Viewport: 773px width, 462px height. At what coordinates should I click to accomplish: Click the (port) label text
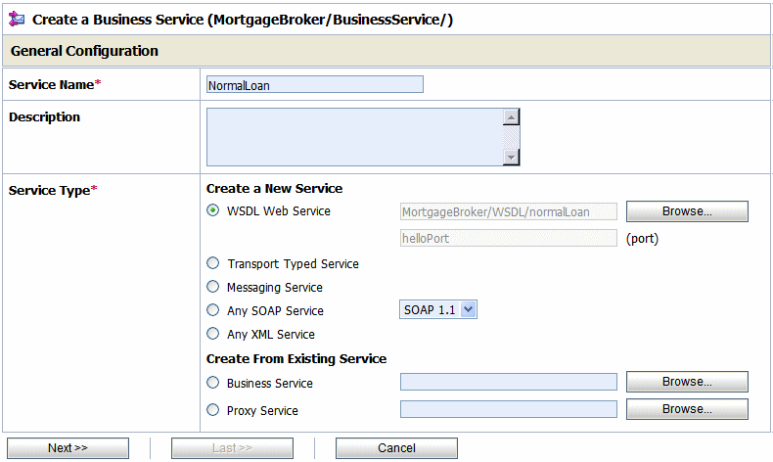(x=642, y=239)
